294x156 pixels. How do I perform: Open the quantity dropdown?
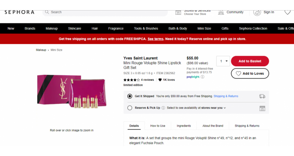[x=223, y=61]
